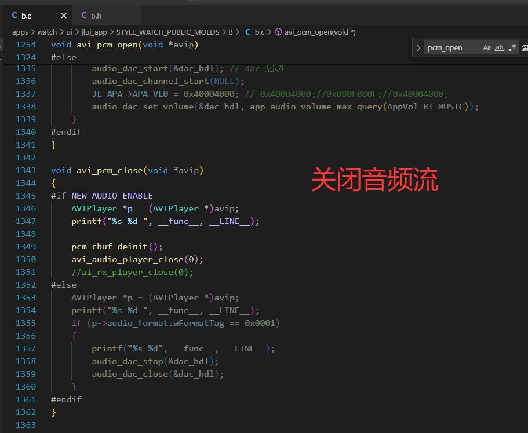Viewport: 528px width, 433px height.
Task: Click line number 1352 in the gutter
Action: [26, 285]
